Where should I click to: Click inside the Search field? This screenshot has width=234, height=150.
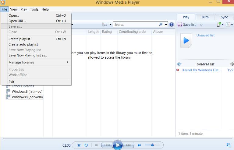pos(136,25)
